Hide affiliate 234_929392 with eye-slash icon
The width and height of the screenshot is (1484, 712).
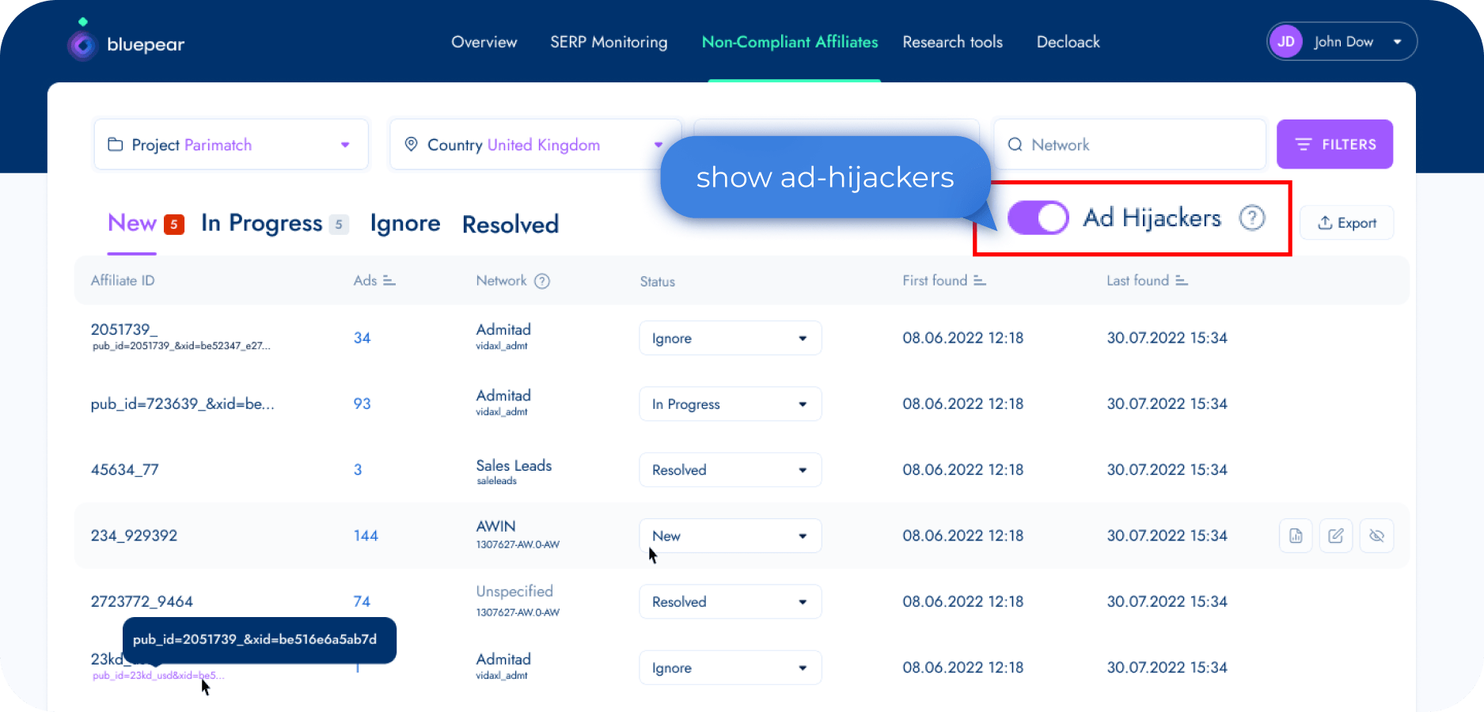pyautogui.click(x=1377, y=536)
